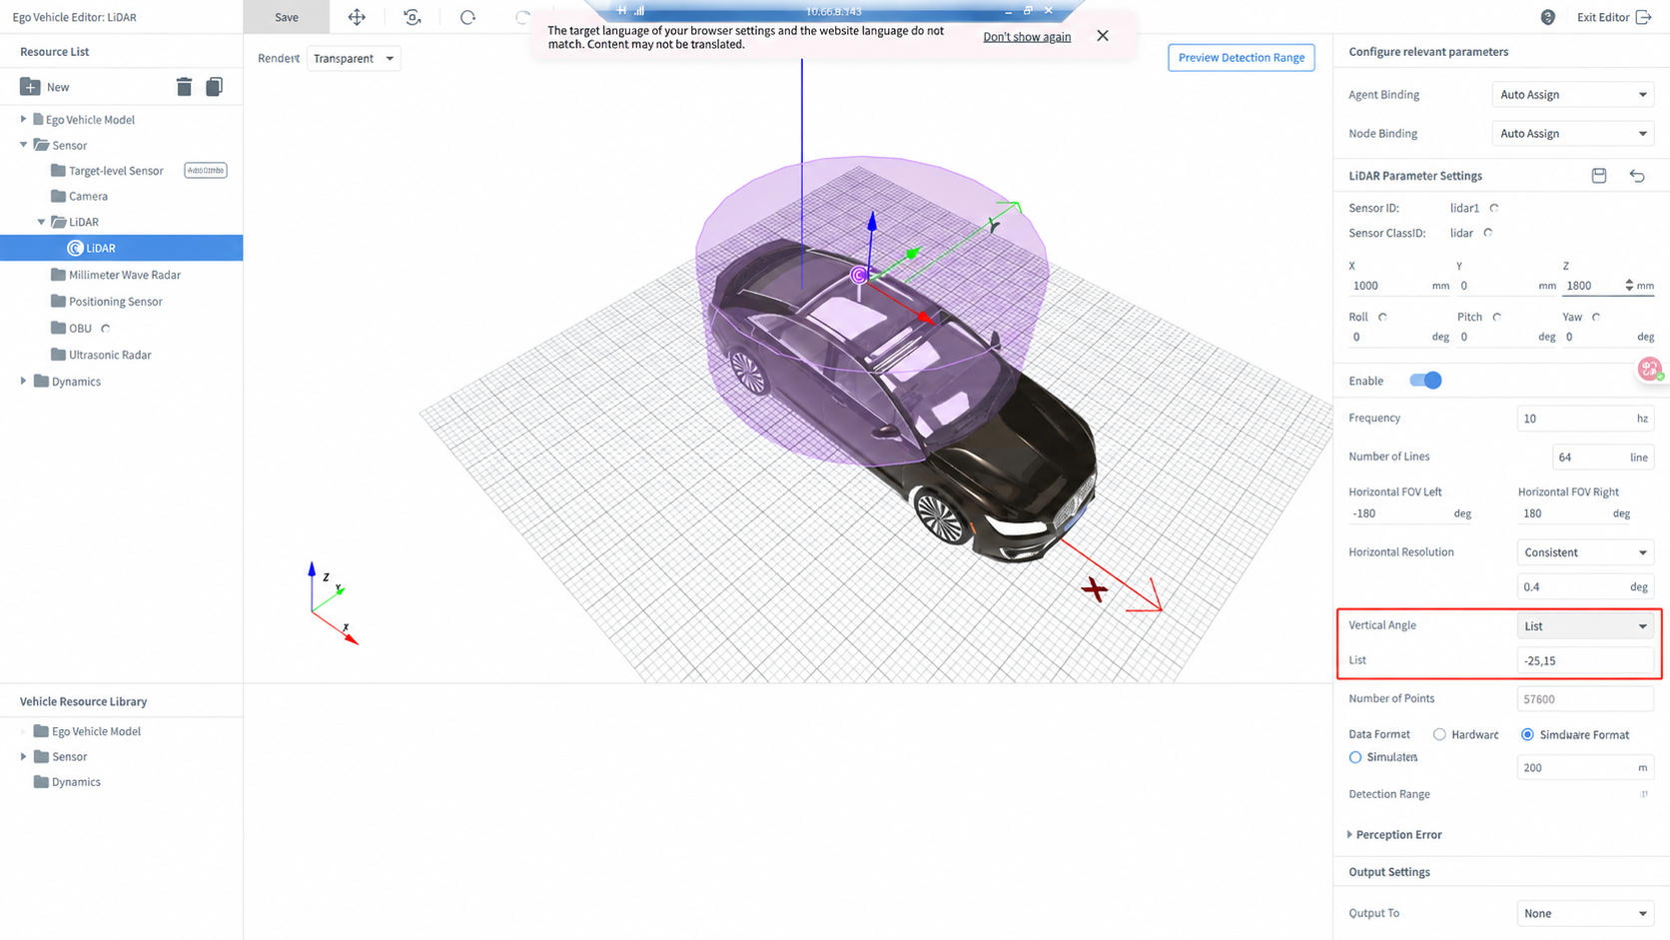The width and height of the screenshot is (1670, 940).
Task: Open the Render mode Transparent dropdown
Action: pos(354,58)
